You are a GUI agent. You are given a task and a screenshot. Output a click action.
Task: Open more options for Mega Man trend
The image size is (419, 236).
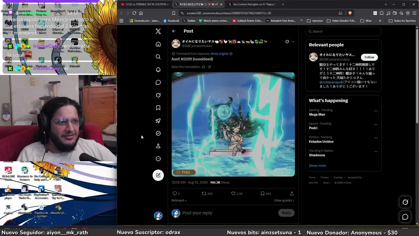click(376, 111)
